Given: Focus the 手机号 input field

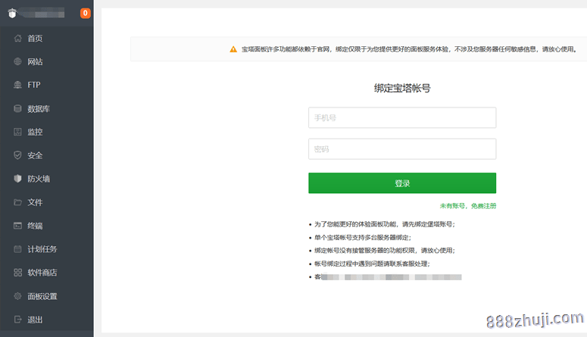Looking at the screenshot, I should 402,117.
